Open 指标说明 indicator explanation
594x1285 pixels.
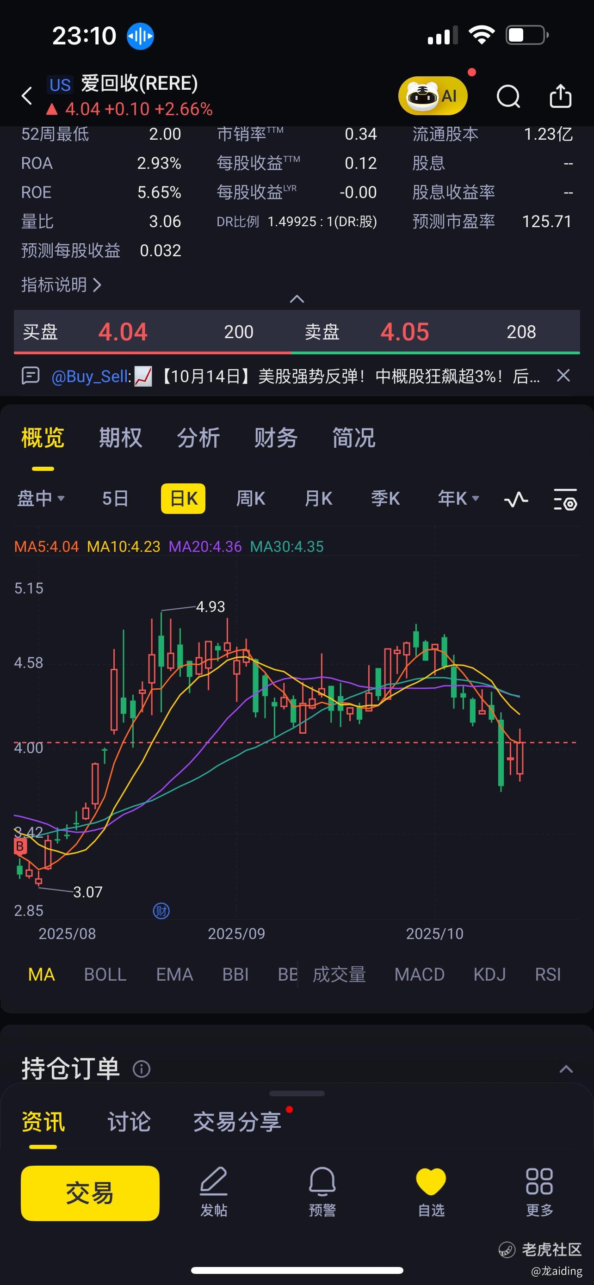pyautogui.click(x=62, y=285)
